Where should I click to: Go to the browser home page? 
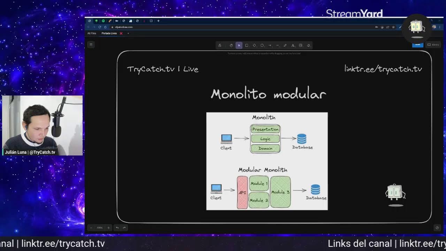[105, 27]
